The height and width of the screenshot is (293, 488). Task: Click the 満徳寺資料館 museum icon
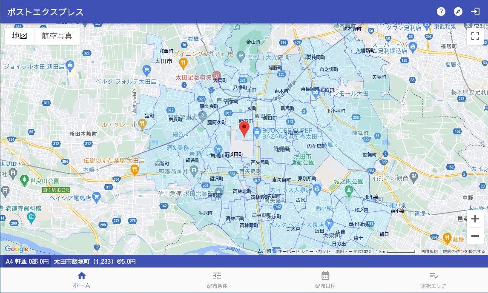tap(31, 218)
